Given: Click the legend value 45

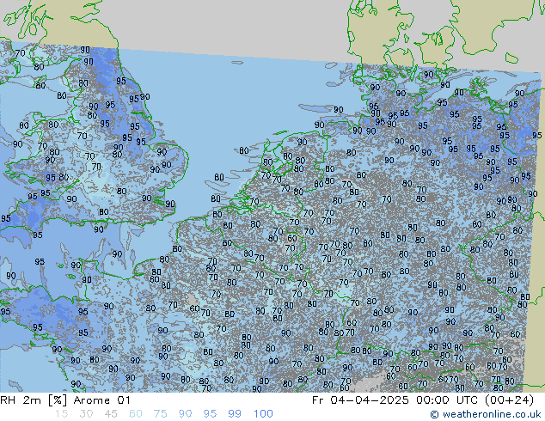Looking at the screenshot, I should pyautogui.click(x=111, y=414).
